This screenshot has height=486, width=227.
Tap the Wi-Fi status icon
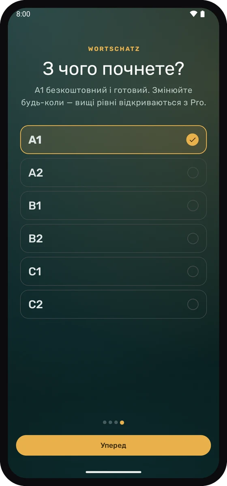coord(194,14)
